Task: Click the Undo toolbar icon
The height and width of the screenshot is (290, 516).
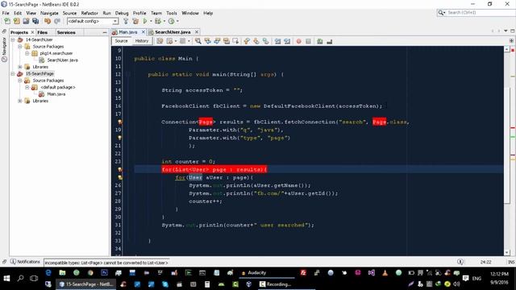Action: (x=48, y=21)
